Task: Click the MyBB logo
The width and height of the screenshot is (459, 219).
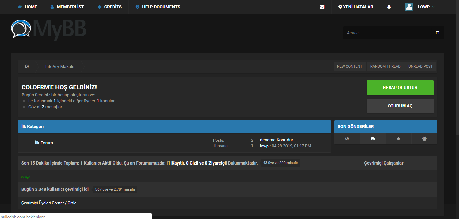Action: [x=49, y=30]
